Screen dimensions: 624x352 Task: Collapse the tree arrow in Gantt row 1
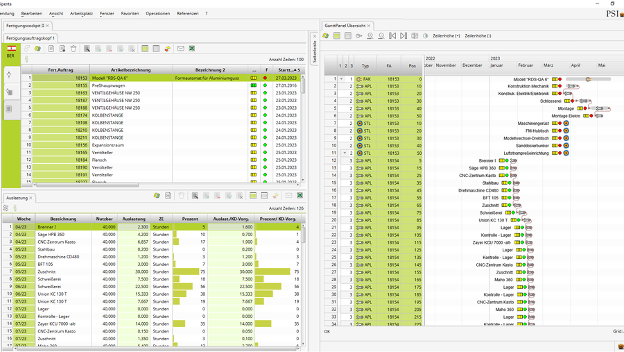340,79
